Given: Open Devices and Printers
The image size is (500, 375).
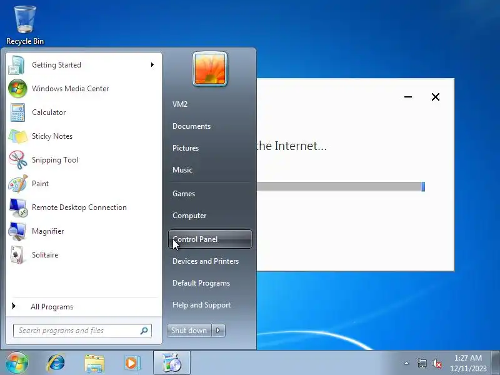Looking at the screenshot, I should tap(206, 261).
